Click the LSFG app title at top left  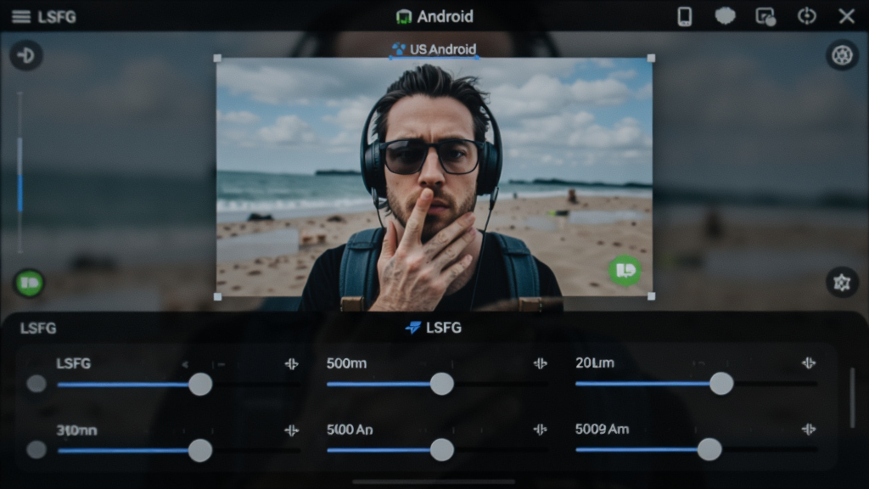[57, 17]
